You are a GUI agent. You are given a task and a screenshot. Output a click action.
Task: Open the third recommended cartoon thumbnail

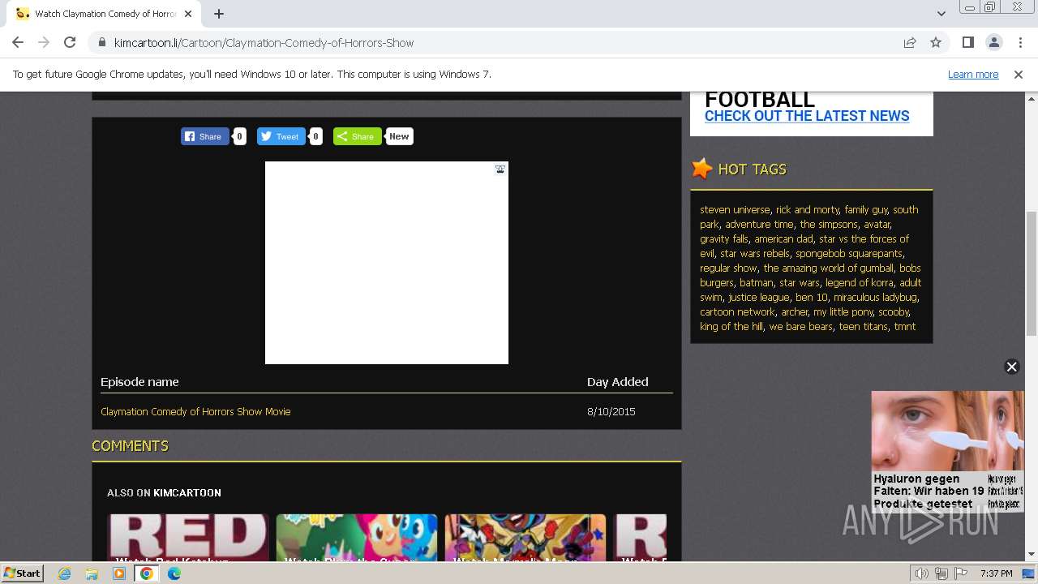click(x=525, y=538)
